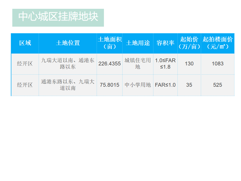Image resolution: width=241 pixels, height=181 pixels.
Task: Select the 土地用途 column header
Action: pyautogui.click(x=138, y=43)
